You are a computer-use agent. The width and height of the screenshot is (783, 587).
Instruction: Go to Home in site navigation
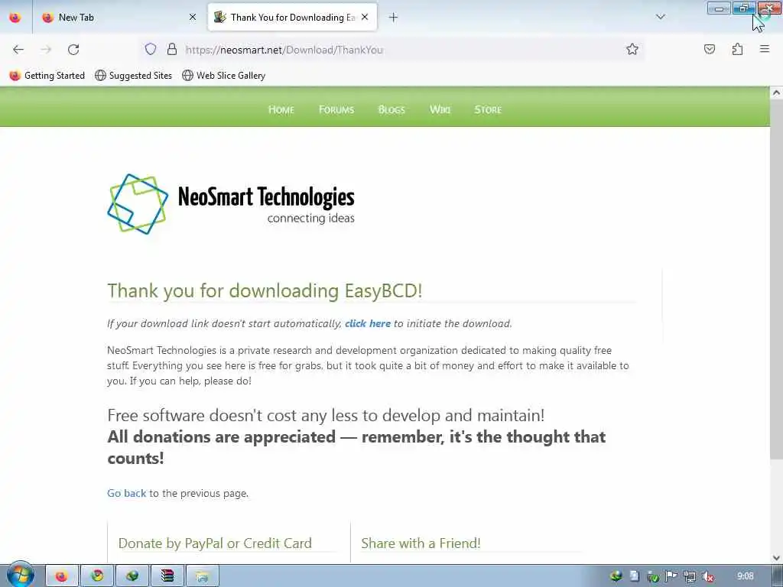point(281,109)
